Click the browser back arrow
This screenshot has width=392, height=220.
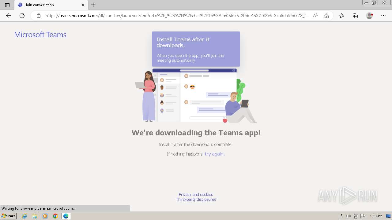click(x=9, y=16)
